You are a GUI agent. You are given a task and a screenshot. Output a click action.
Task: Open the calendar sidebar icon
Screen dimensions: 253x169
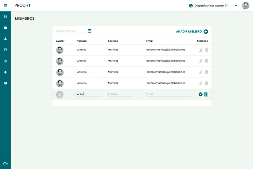click(6, 50)
